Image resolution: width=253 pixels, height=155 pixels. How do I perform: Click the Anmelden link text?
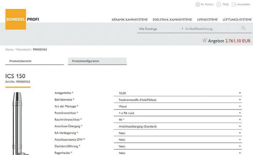244,4
